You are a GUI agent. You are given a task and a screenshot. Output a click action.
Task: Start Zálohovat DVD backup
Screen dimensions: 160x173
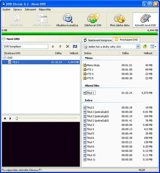coord(93,20)
